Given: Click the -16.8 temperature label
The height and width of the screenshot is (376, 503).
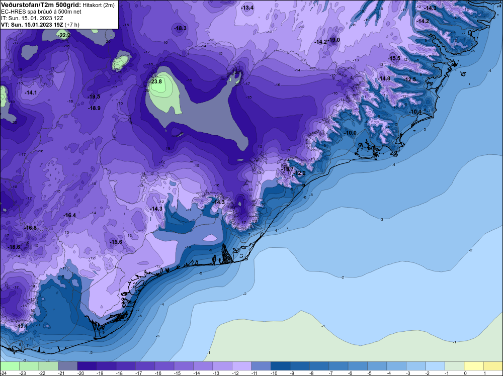Looking at the screenshot, I should 31,228.
